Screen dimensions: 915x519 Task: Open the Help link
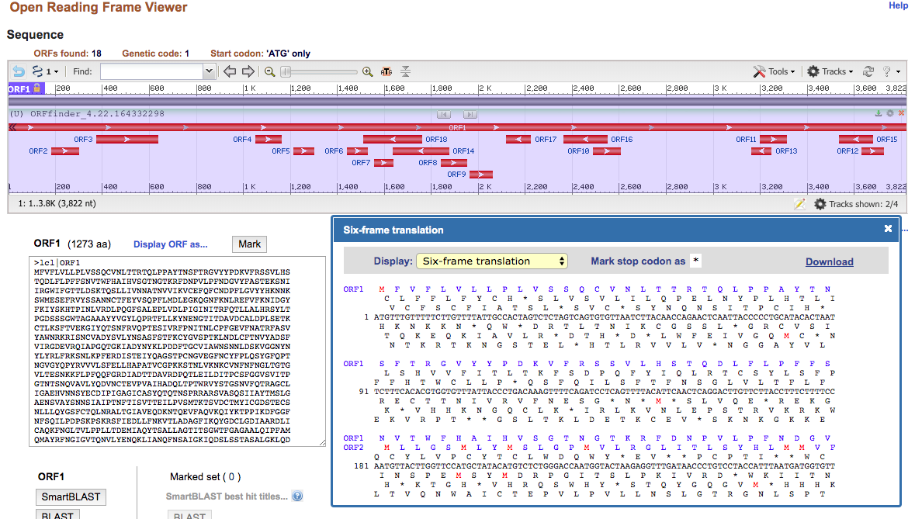pyautogui.click(x=898, y=5)
